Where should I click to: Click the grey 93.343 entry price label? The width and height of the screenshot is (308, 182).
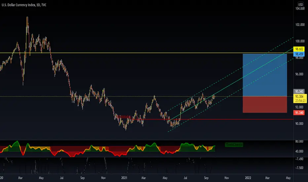[x=299, y=91]
